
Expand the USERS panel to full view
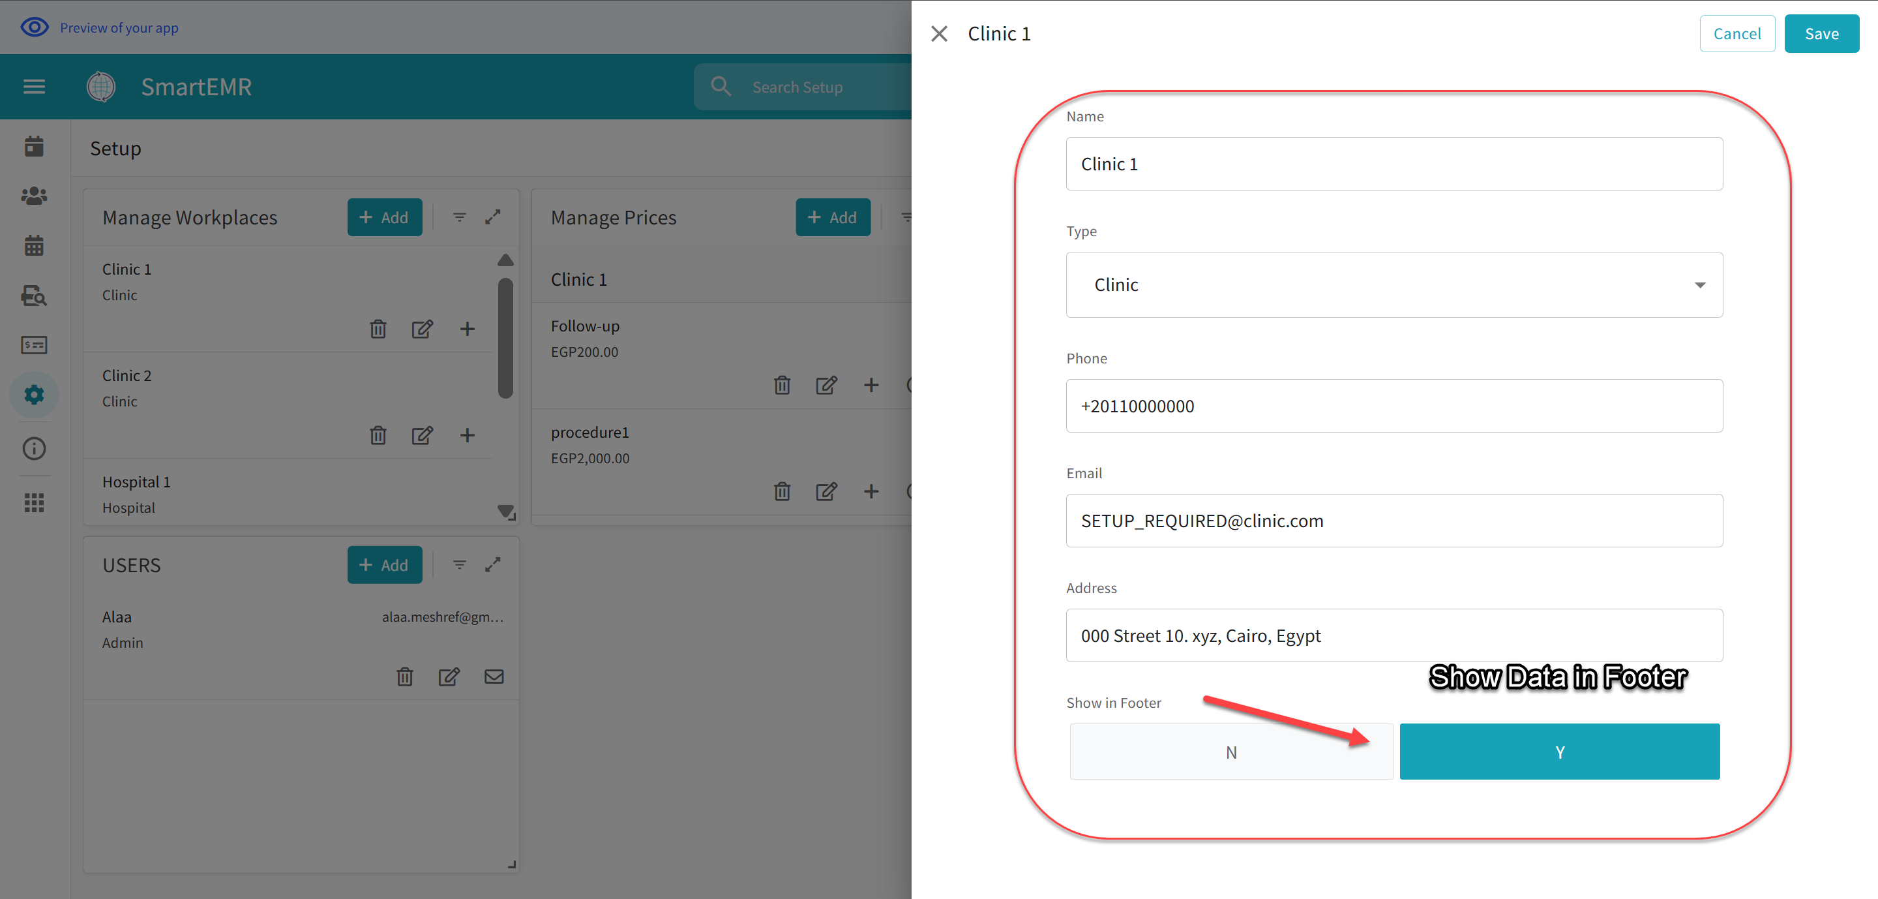494,564
